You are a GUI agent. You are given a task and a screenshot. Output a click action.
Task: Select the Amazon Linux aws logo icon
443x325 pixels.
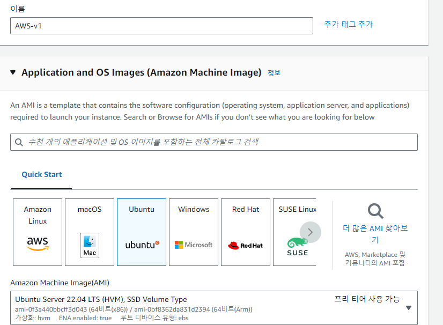coord(36,244)
